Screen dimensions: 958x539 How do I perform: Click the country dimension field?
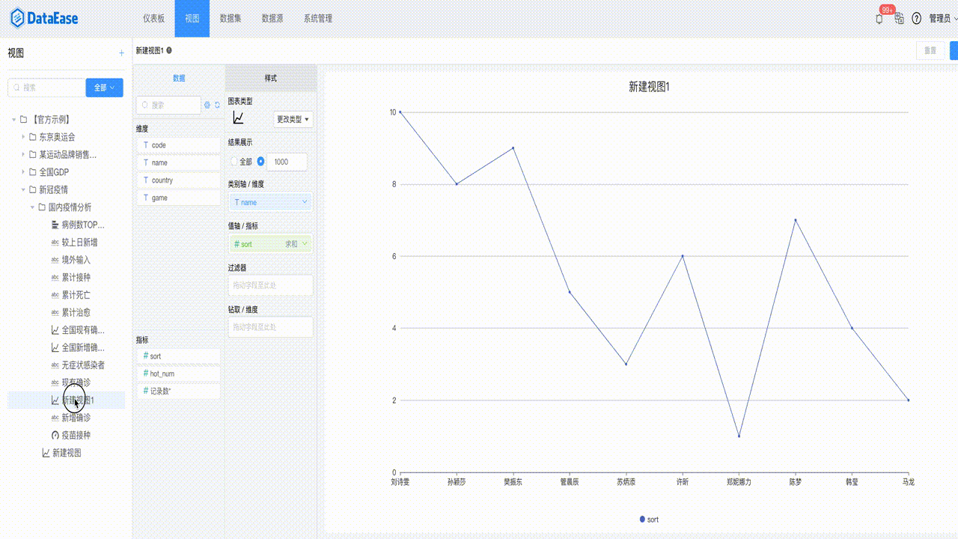click(x=178, y=180)
